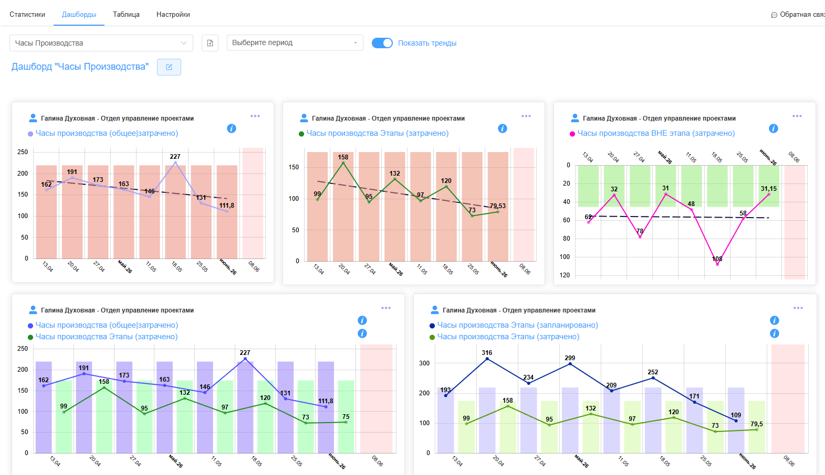
Task: Click the 75 data label in the общее-and-Этапы chart
Action: [x=346, y=417]
